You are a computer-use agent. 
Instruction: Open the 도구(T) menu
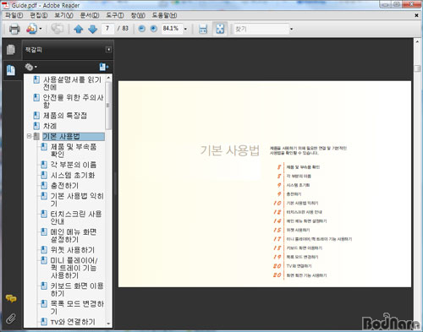tap(115, 15)
